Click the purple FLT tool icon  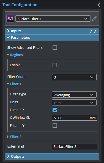point(10,19)
